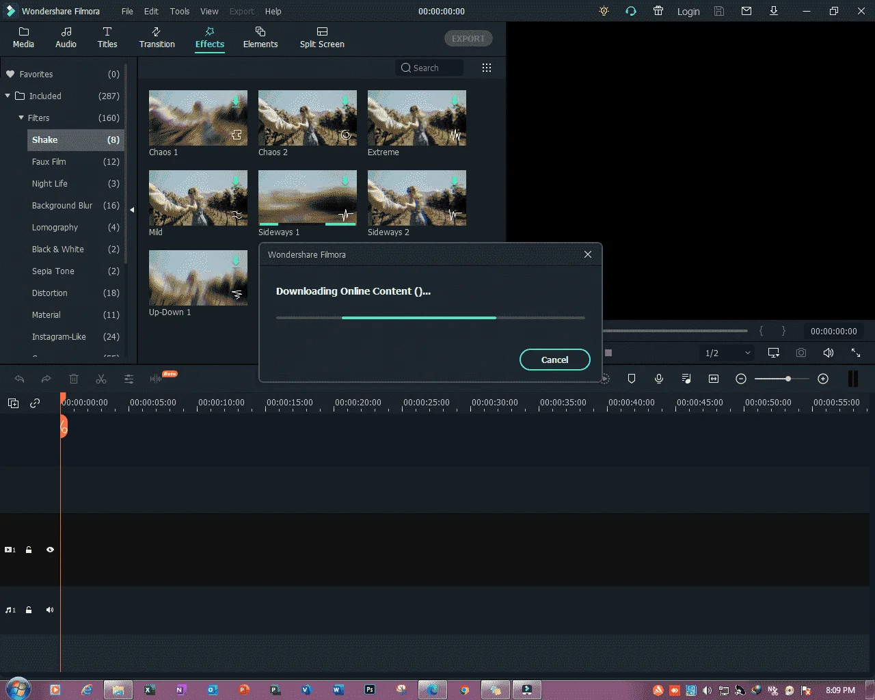The image size is (875, 700).
Task: Switch effects to grid view icon
Action: click(x=487, y=68)
